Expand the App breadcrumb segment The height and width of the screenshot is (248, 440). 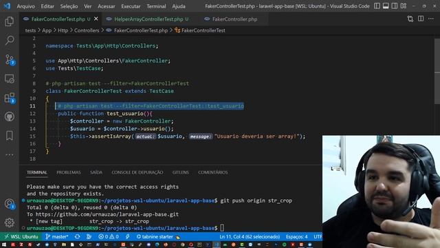tap(47, 30)
